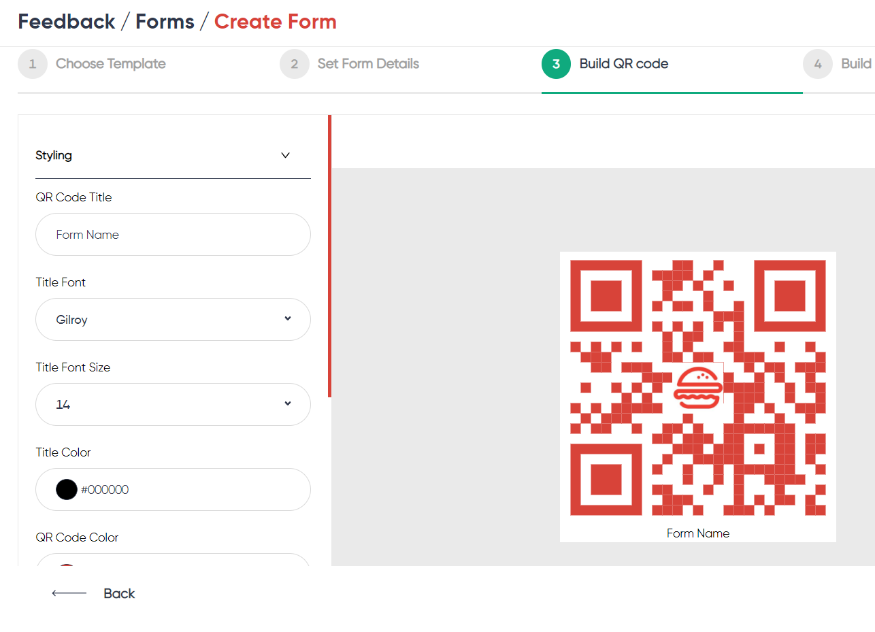Viewport: 875px width, 632px height.
Task: Focus the QR Code Title input field
Action: click(x=173, y=235)
